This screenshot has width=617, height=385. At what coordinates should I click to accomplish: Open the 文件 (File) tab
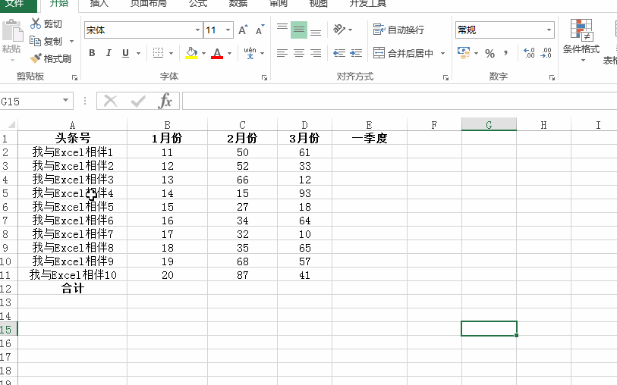click(14, 4)
